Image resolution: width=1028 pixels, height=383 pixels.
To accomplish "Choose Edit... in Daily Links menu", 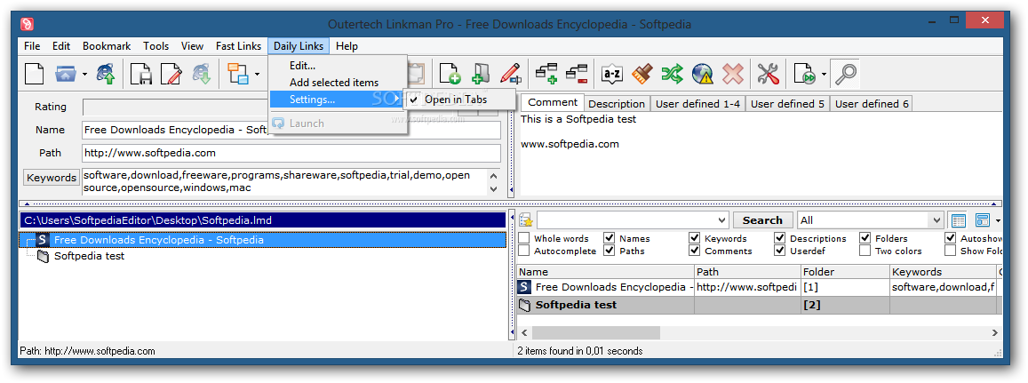I will 338,66.
